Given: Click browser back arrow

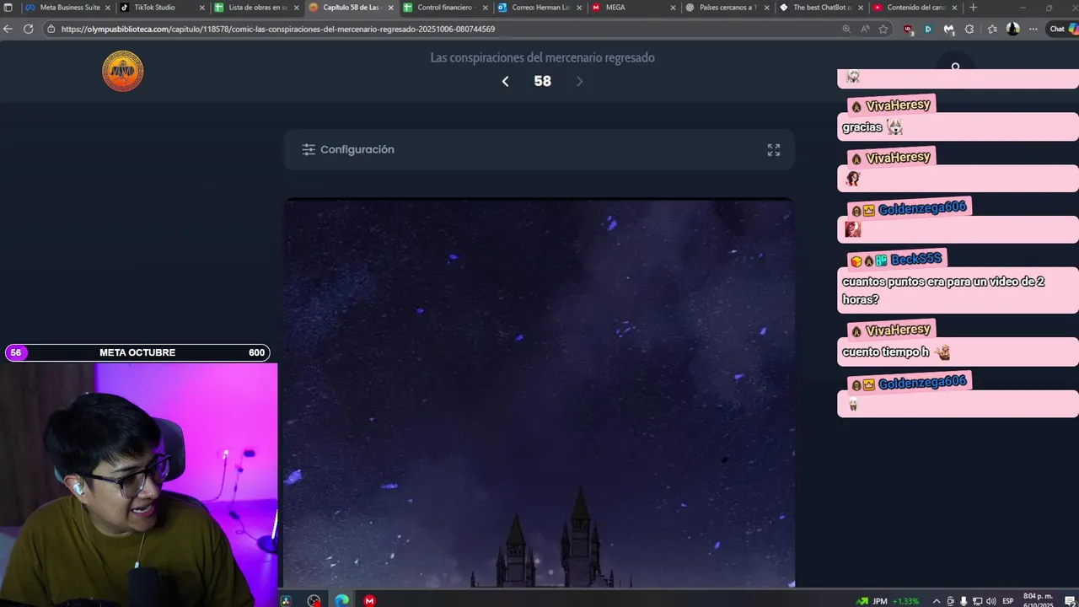Looking at the screenshot, I should tap(8, 29).
